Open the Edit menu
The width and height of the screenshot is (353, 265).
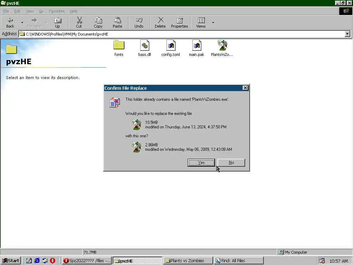17,11
